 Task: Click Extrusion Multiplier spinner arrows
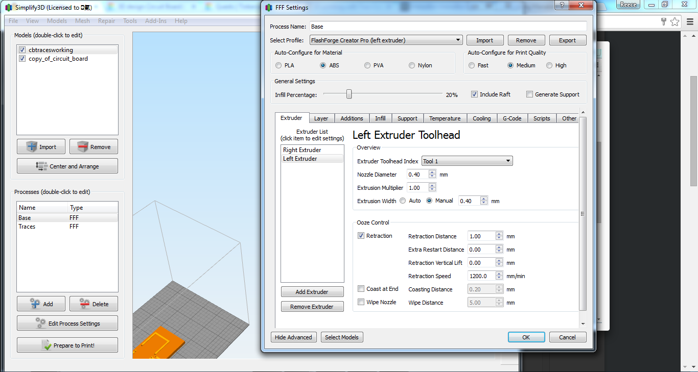point(433,188)
